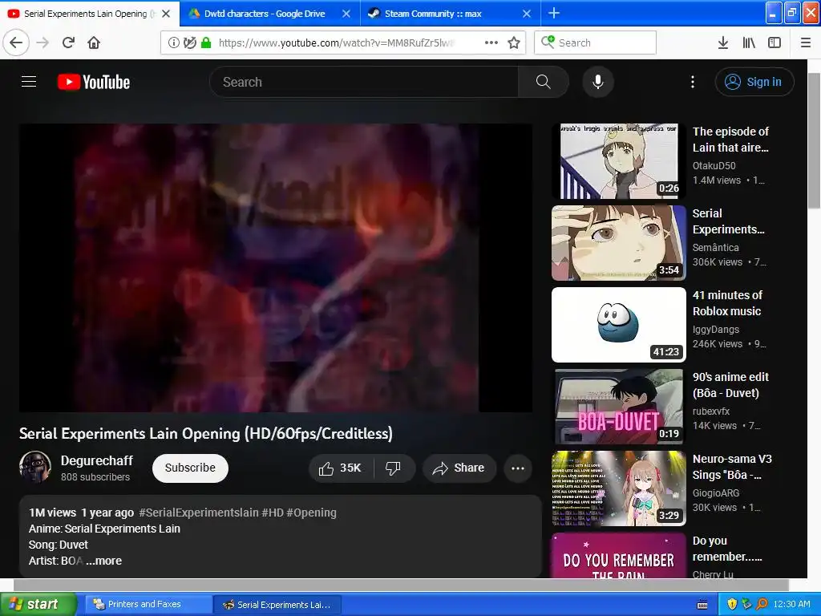Start voice search with microphone

[x=598, y=82]
